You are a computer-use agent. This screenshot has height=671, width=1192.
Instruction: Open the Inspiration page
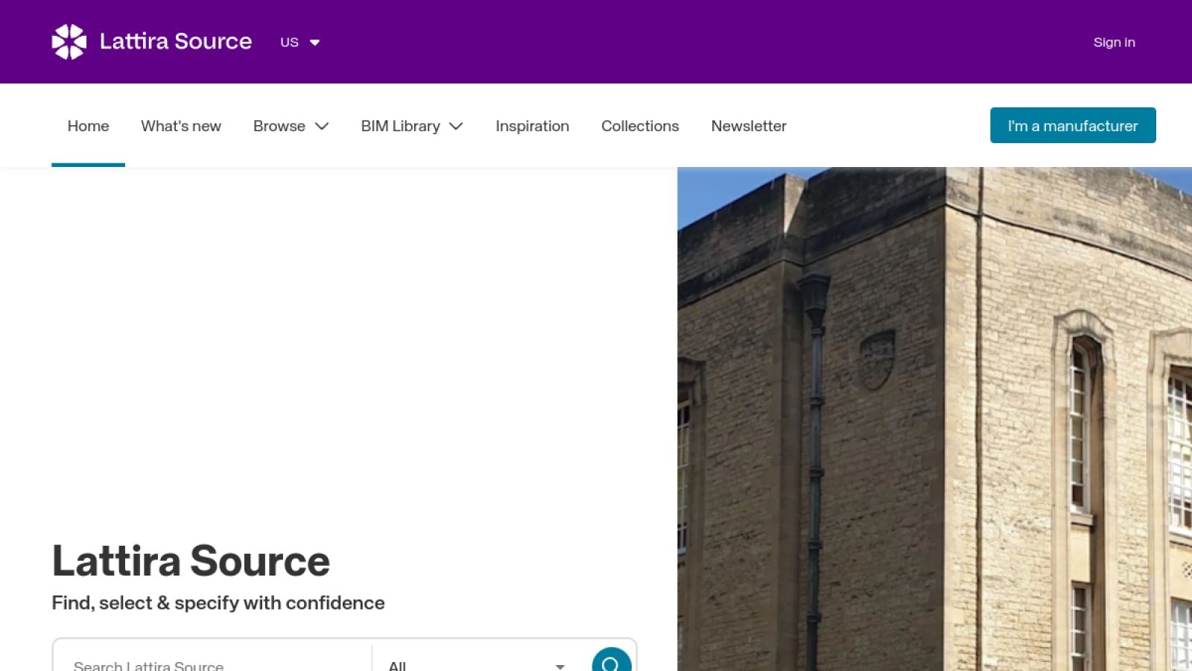(x=532, y=126)
